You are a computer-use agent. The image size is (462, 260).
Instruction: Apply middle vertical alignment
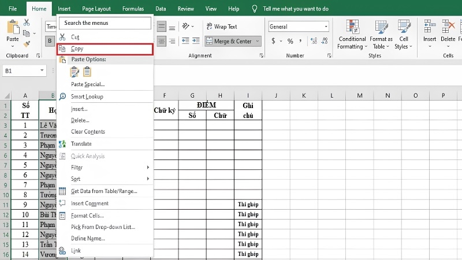tap(162, 27)
